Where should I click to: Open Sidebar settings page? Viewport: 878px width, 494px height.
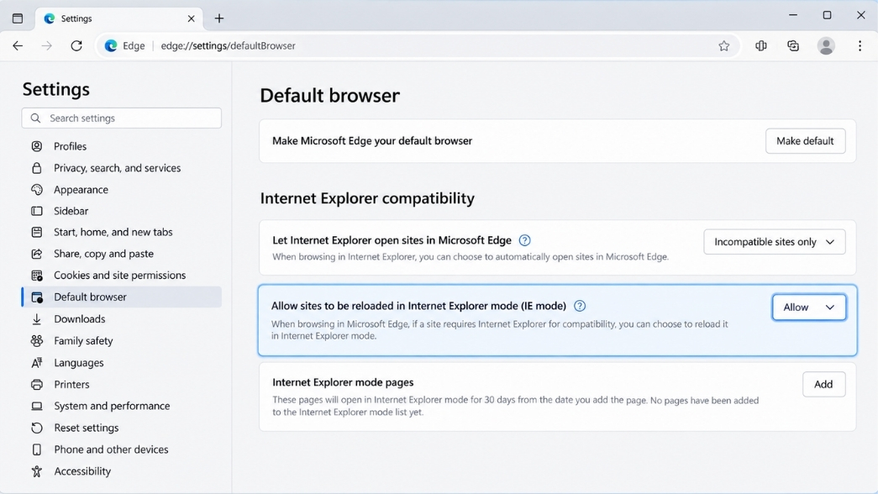(x=122, y=211)
